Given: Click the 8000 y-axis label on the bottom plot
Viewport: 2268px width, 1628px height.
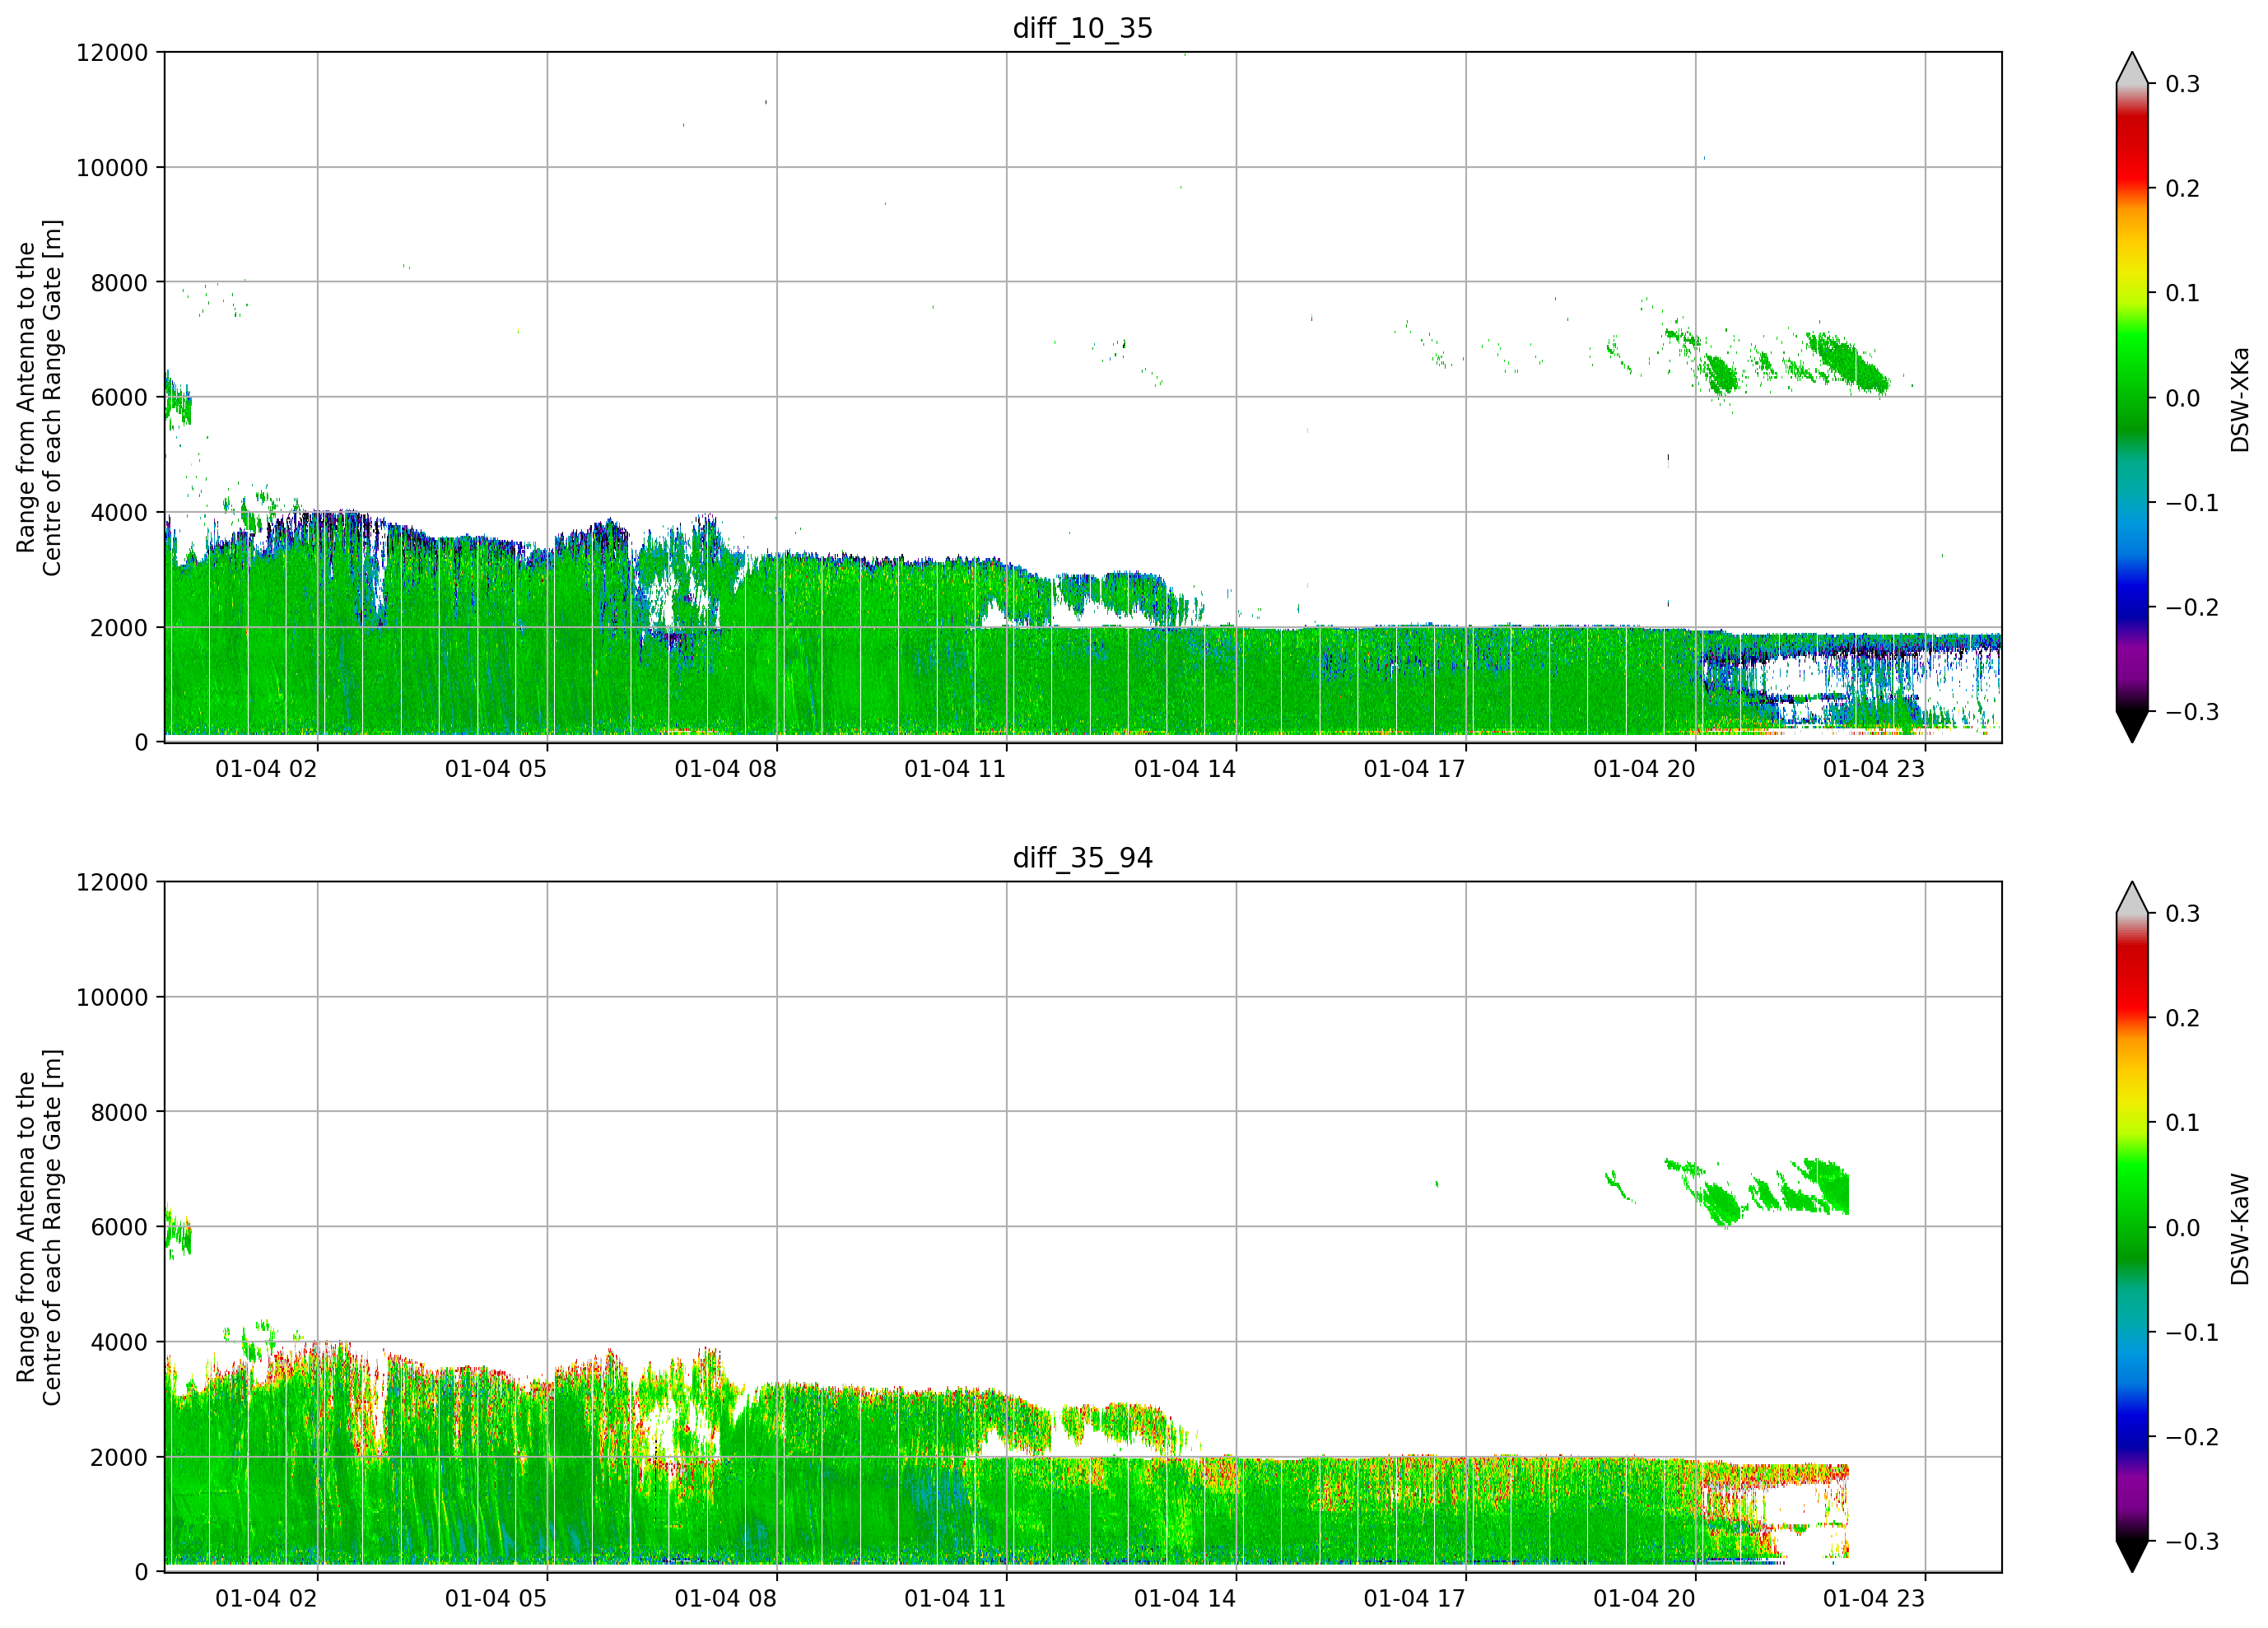Looking at the screenshot, I should coord(119,1112).
